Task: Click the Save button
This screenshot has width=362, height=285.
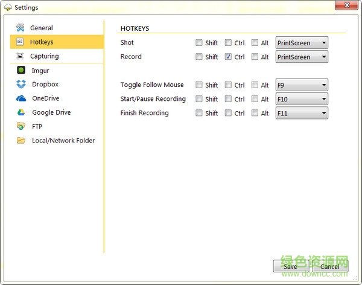Action: (290, 266)
